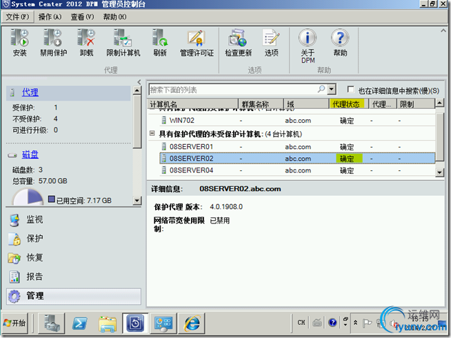Sort by 域 column header
This screenshot has height=338, width=451.
(x=306, y=104)
